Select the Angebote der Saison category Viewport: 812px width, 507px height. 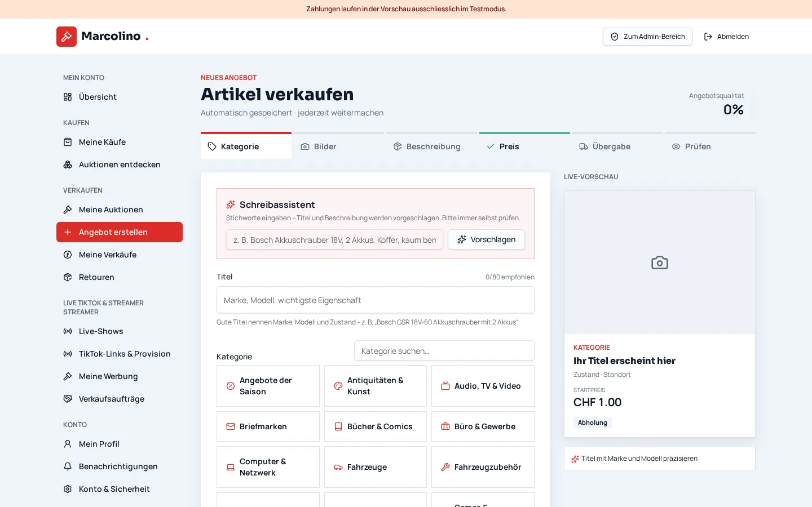point(268,386)
